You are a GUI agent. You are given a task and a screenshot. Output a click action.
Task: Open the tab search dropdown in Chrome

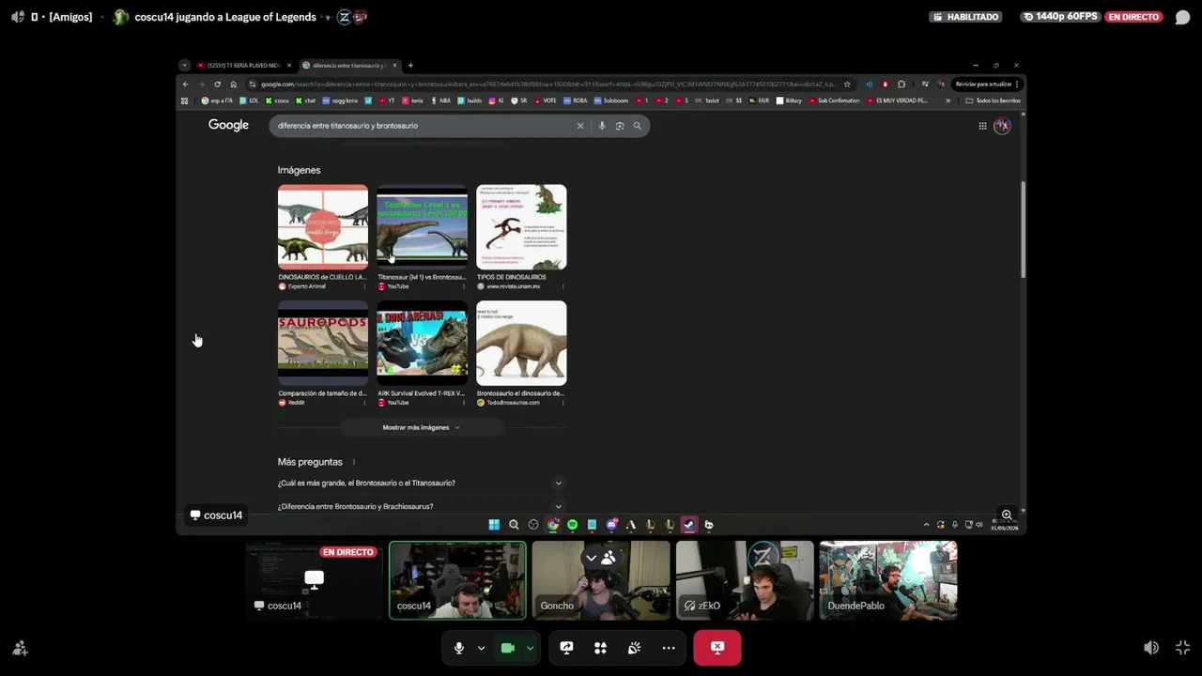point(185,66)
